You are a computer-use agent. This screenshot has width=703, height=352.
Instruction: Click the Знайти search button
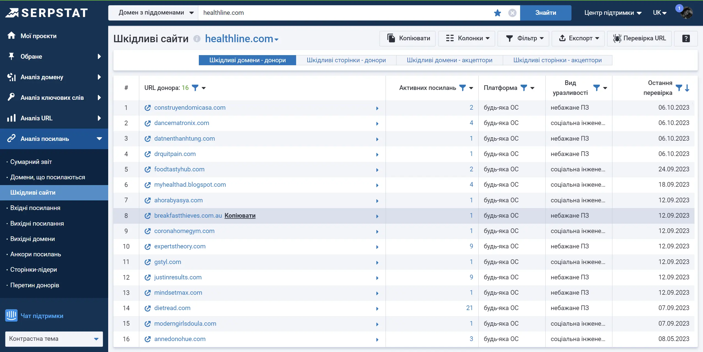pos(546,13)
